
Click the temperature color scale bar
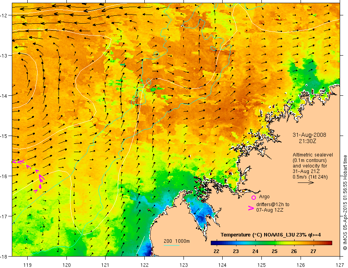click(271, 243)
